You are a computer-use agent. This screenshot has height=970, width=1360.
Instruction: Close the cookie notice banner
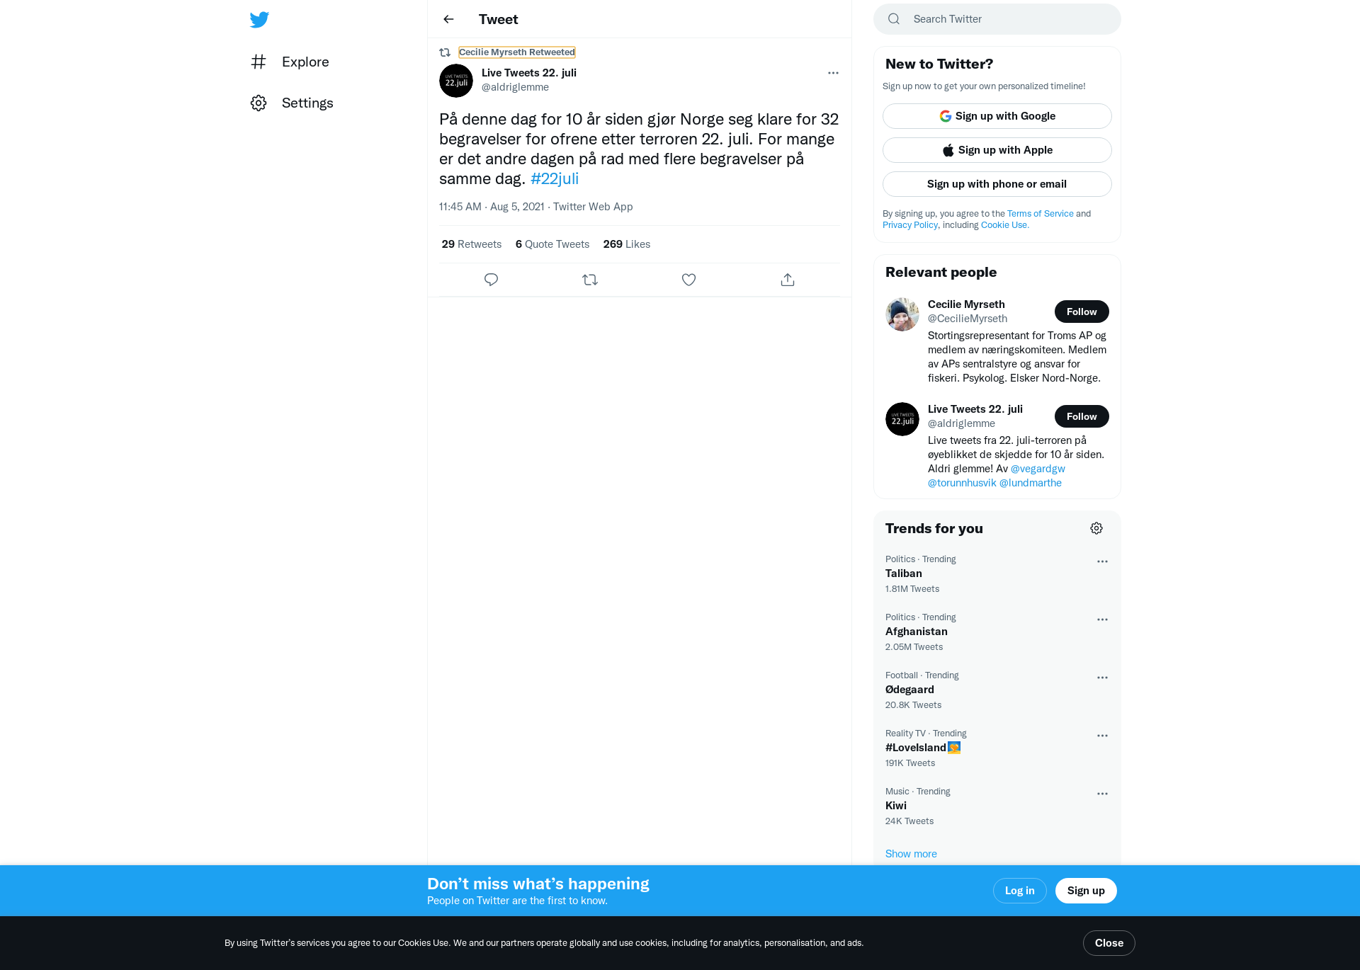(1109, 943)
